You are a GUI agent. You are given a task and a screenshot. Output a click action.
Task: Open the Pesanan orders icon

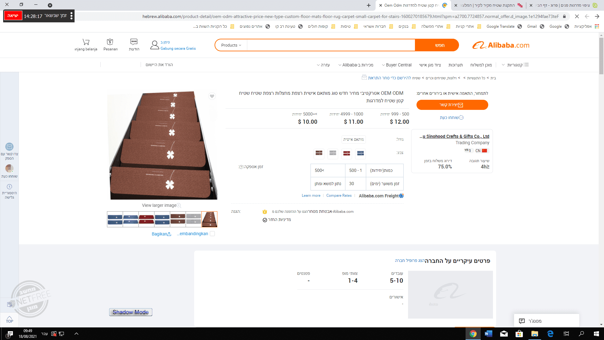110,42
